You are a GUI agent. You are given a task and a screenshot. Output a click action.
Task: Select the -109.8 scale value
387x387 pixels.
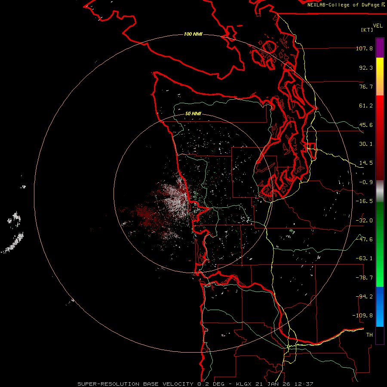[x=363, y=316]
